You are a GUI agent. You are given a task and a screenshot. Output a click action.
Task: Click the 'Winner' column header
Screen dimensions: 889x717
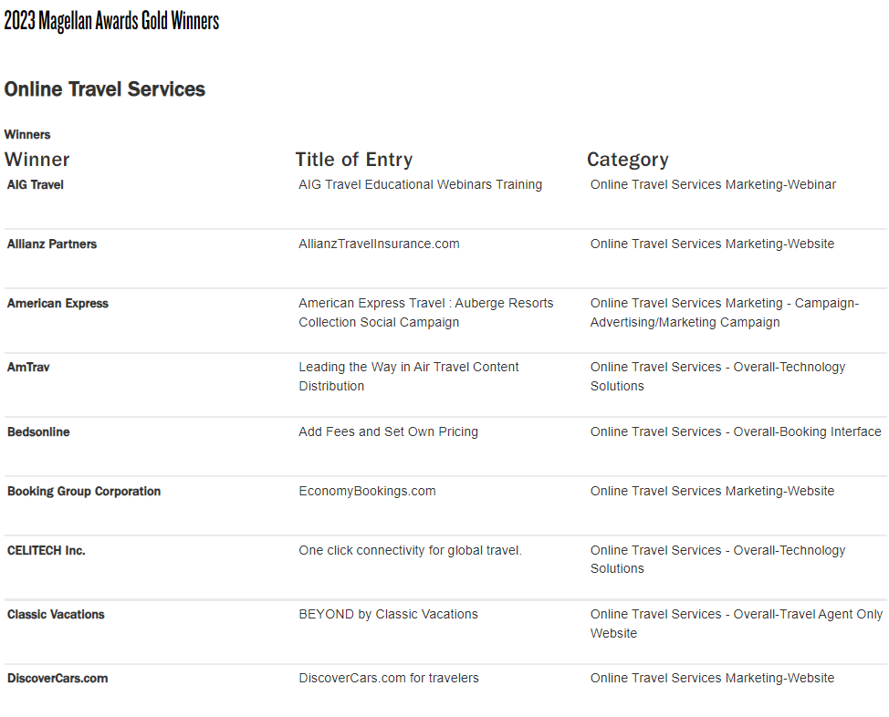pyautogui.click(x=37, y=160)
